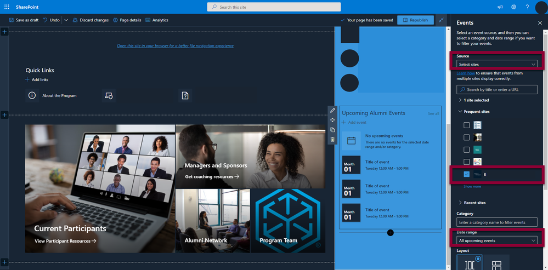This screenshot has height=270, width=548.
Task: Click the page vertical scrollbar
Action: click(448, 196)
